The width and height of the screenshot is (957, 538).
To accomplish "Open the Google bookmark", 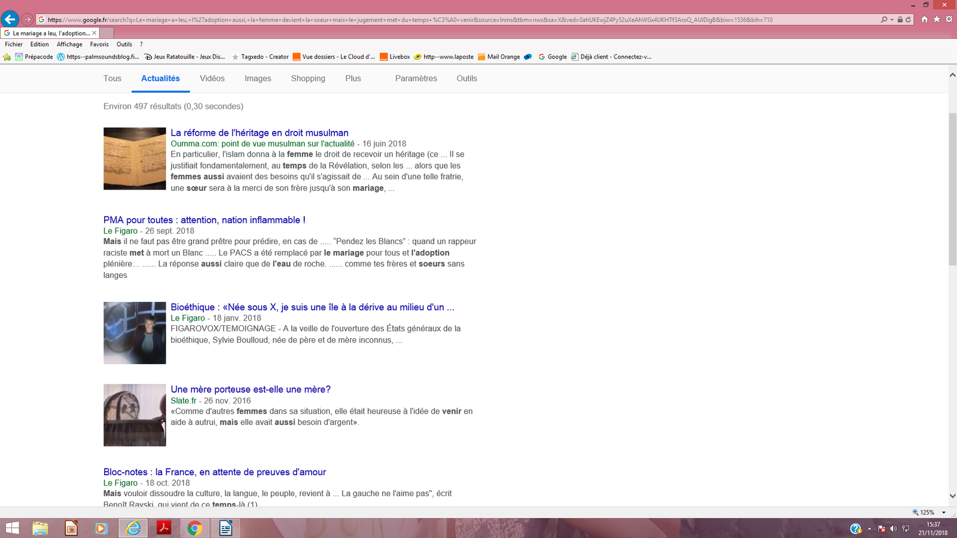I will pos(552,57).
